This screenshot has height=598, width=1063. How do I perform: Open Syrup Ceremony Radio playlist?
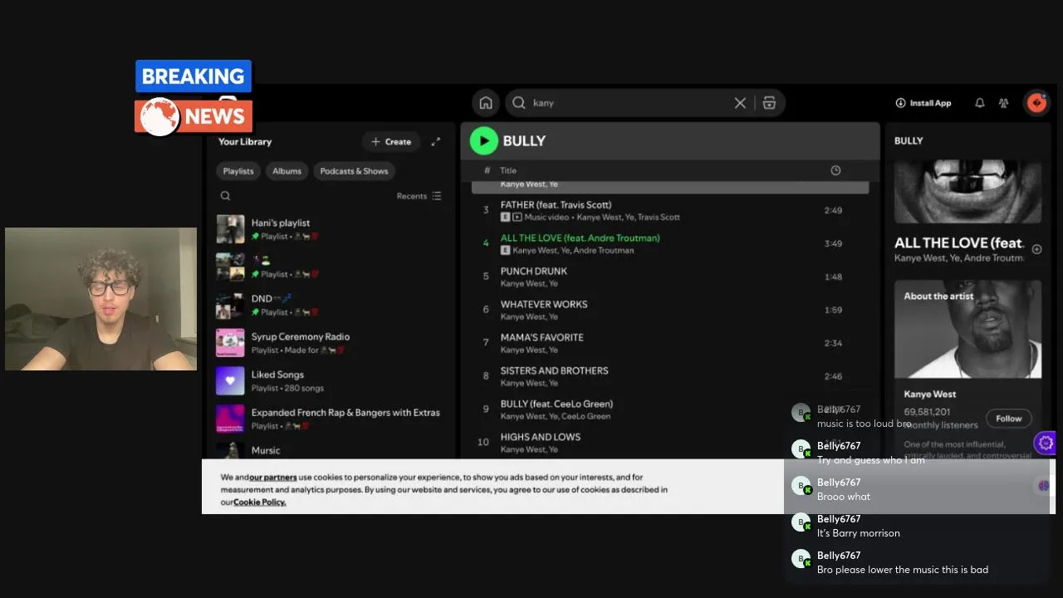pyautogui.click(x=331, y=343)
